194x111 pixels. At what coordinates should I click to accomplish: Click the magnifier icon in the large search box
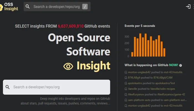[x=7, y=87]
